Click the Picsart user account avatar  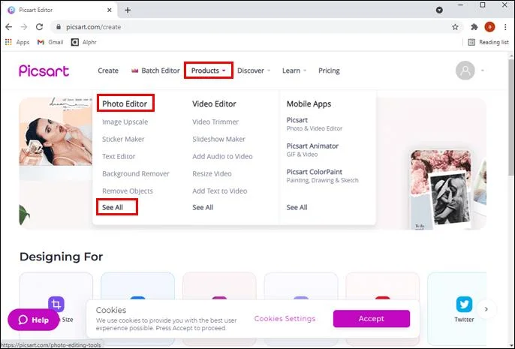pyautogui.click(x=465, y=71)
